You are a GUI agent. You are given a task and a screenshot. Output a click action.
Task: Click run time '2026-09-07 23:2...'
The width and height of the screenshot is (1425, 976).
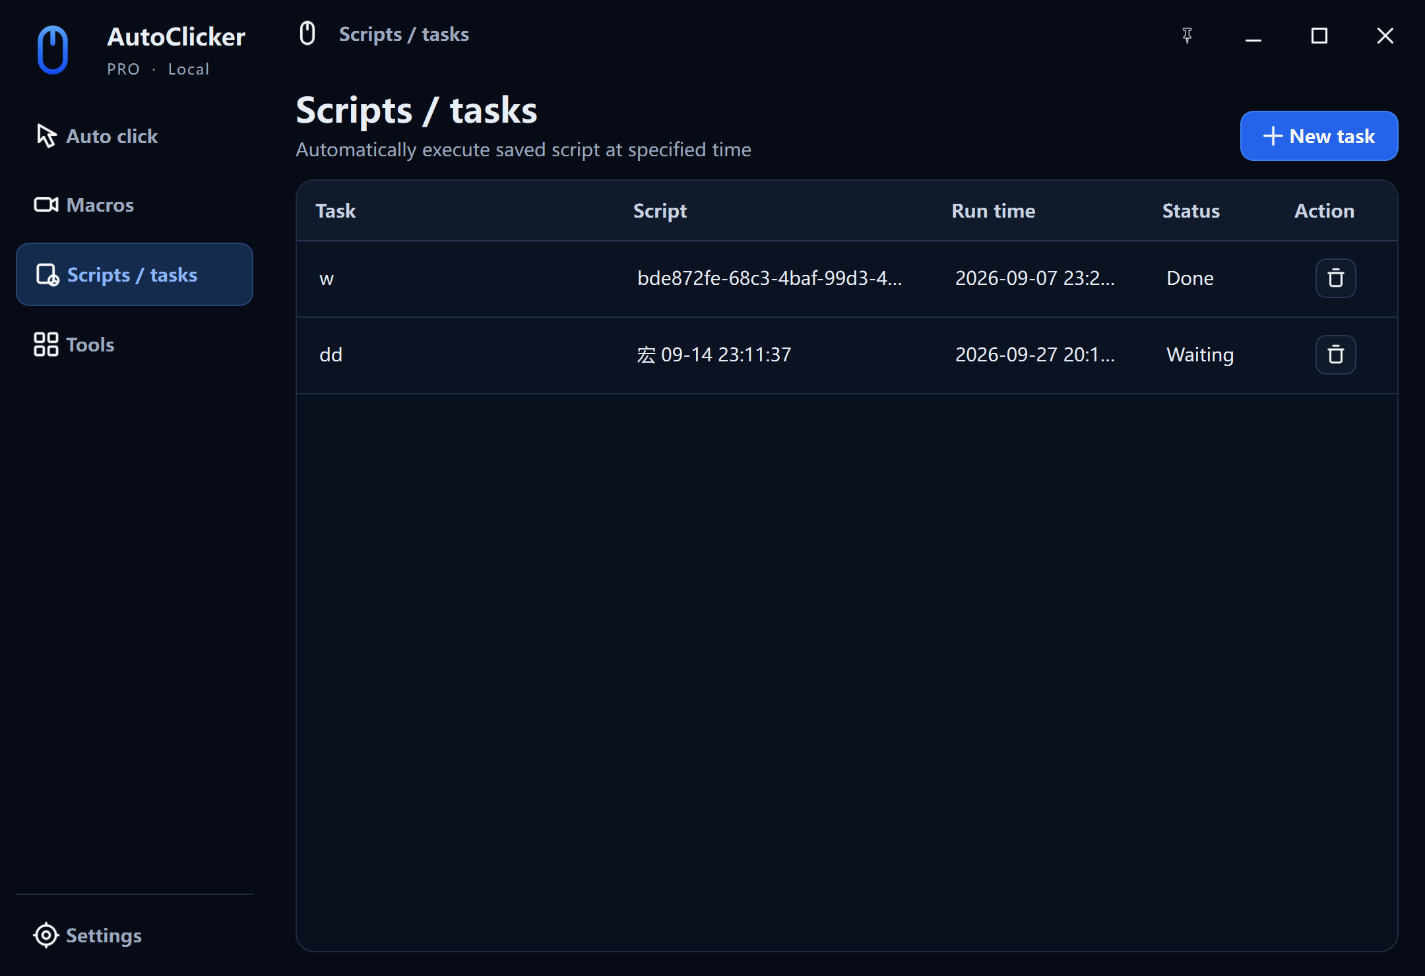[1035, 278]
